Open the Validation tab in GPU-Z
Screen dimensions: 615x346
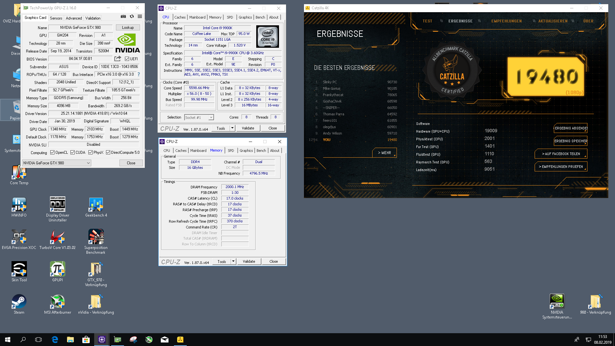click(93, 18)
